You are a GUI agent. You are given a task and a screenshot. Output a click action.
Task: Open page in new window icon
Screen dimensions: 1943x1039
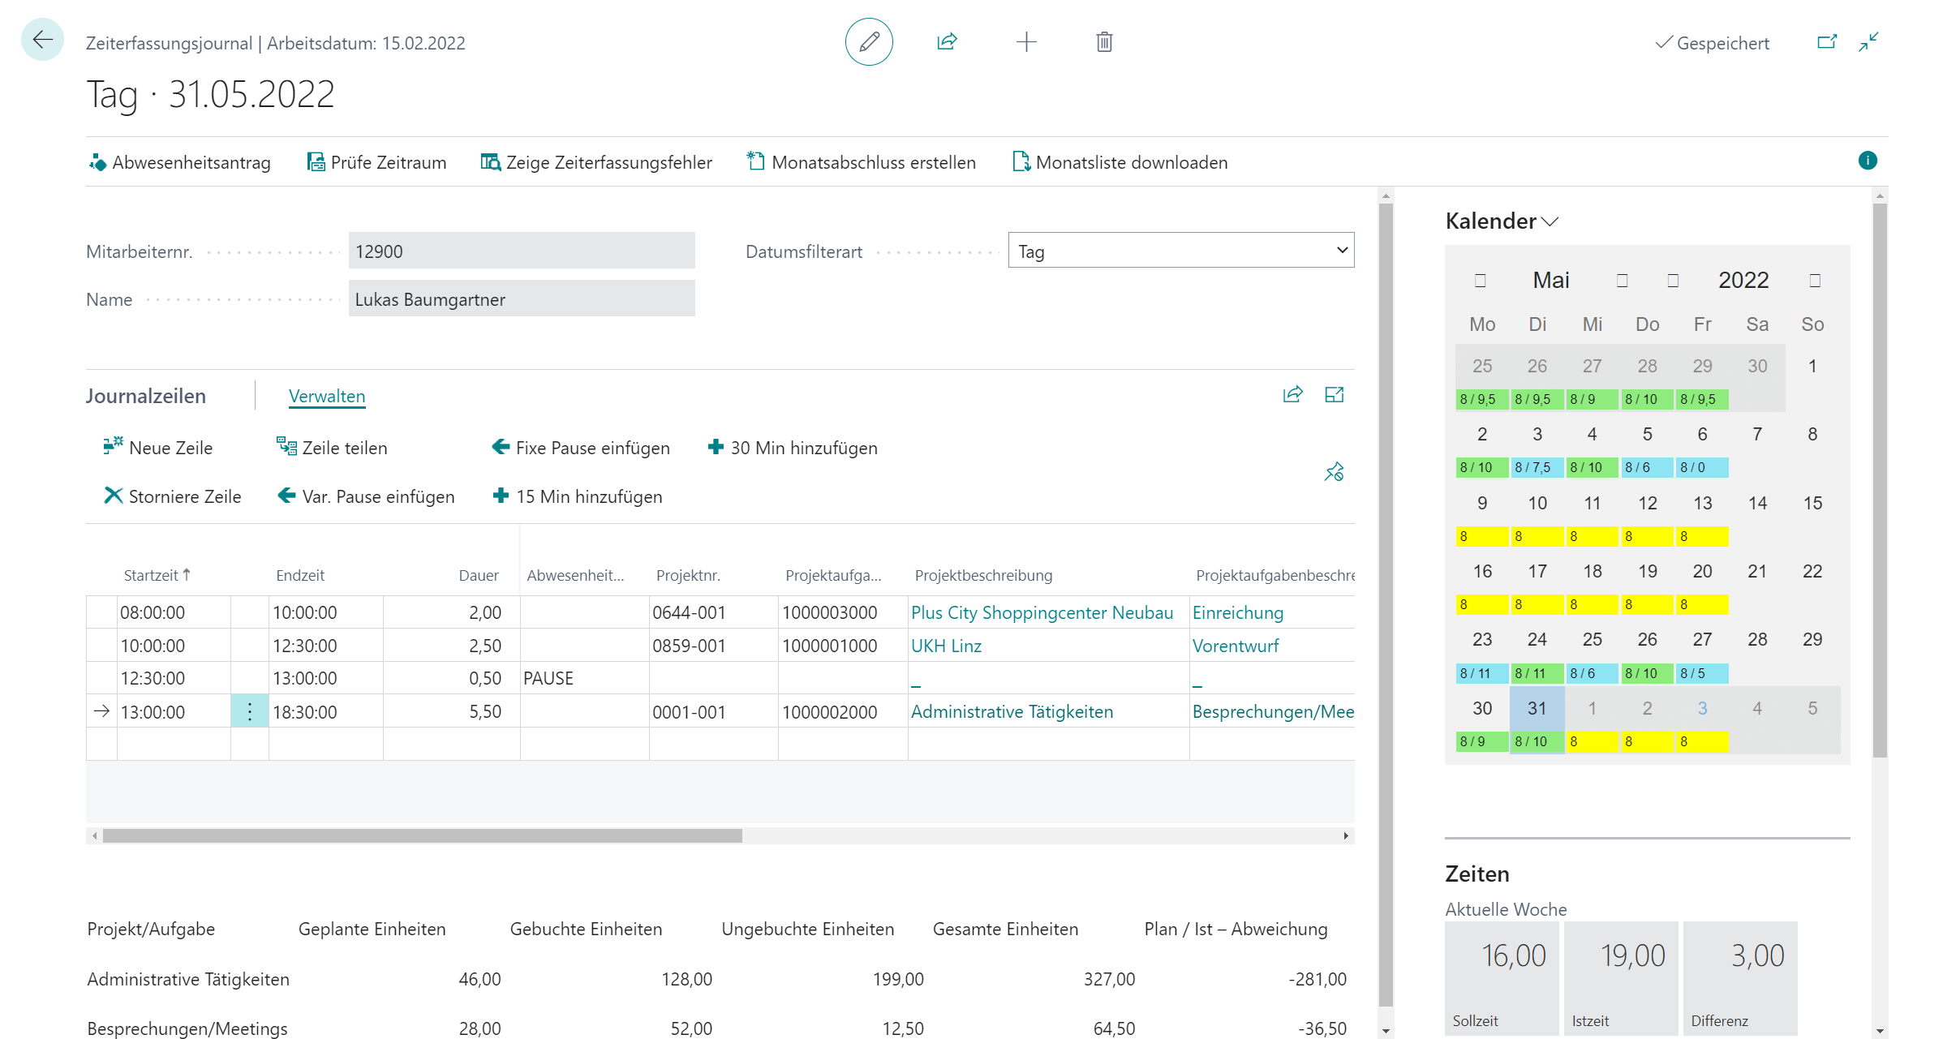click(1827, 41)
